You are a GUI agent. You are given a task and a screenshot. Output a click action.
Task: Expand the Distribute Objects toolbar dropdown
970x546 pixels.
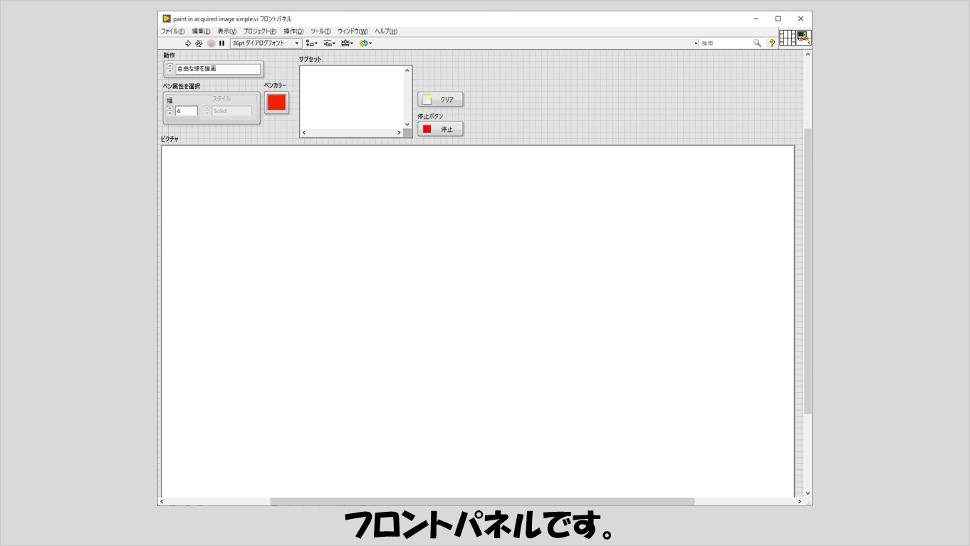(x=329, y=43)
